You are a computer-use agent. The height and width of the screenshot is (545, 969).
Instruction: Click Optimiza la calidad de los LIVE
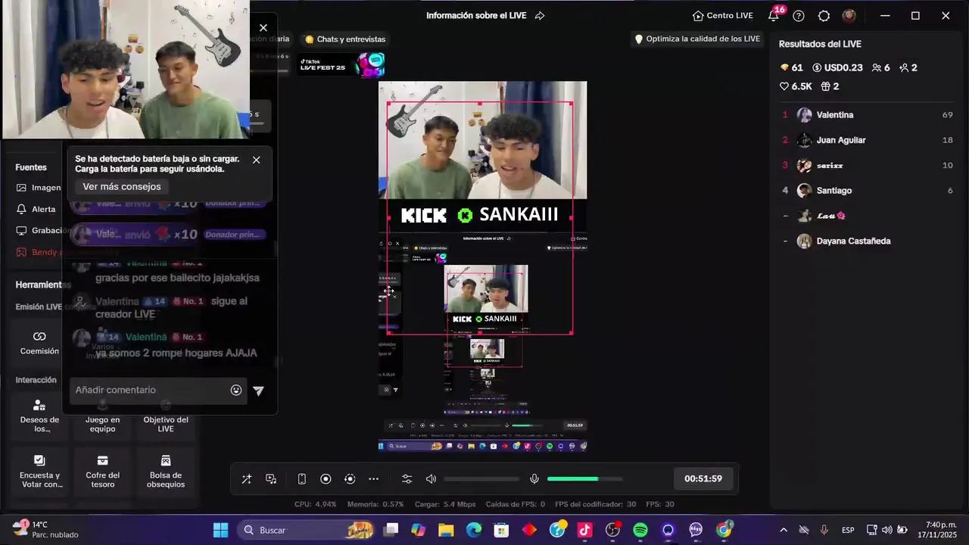(696, 39)
